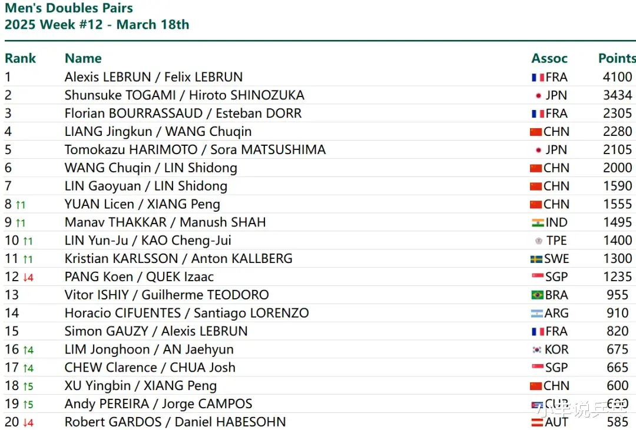The height and width of the screenshot is (430, 636).
Task: Click the Chinese Taipei flag for LIN Yun-Ju
Action: point(539,241)
